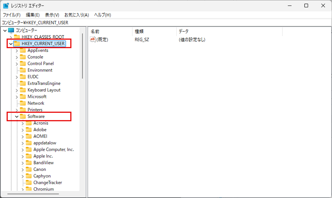The height and width of the screenshot is (198, 332).
Task: Click the Console folder icon
Action: tap(23, 57)
